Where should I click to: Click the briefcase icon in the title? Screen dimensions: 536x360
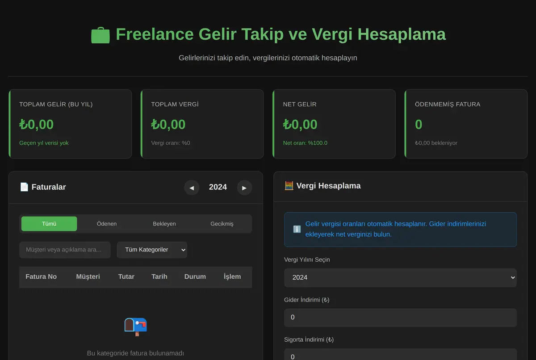(x=100, y=35)
